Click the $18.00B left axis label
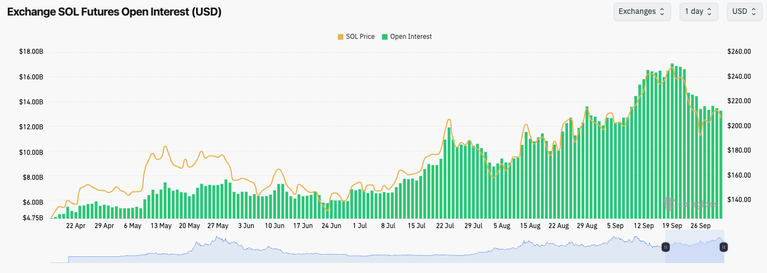This screenshot has width=767, height=273. click(31, 52)
